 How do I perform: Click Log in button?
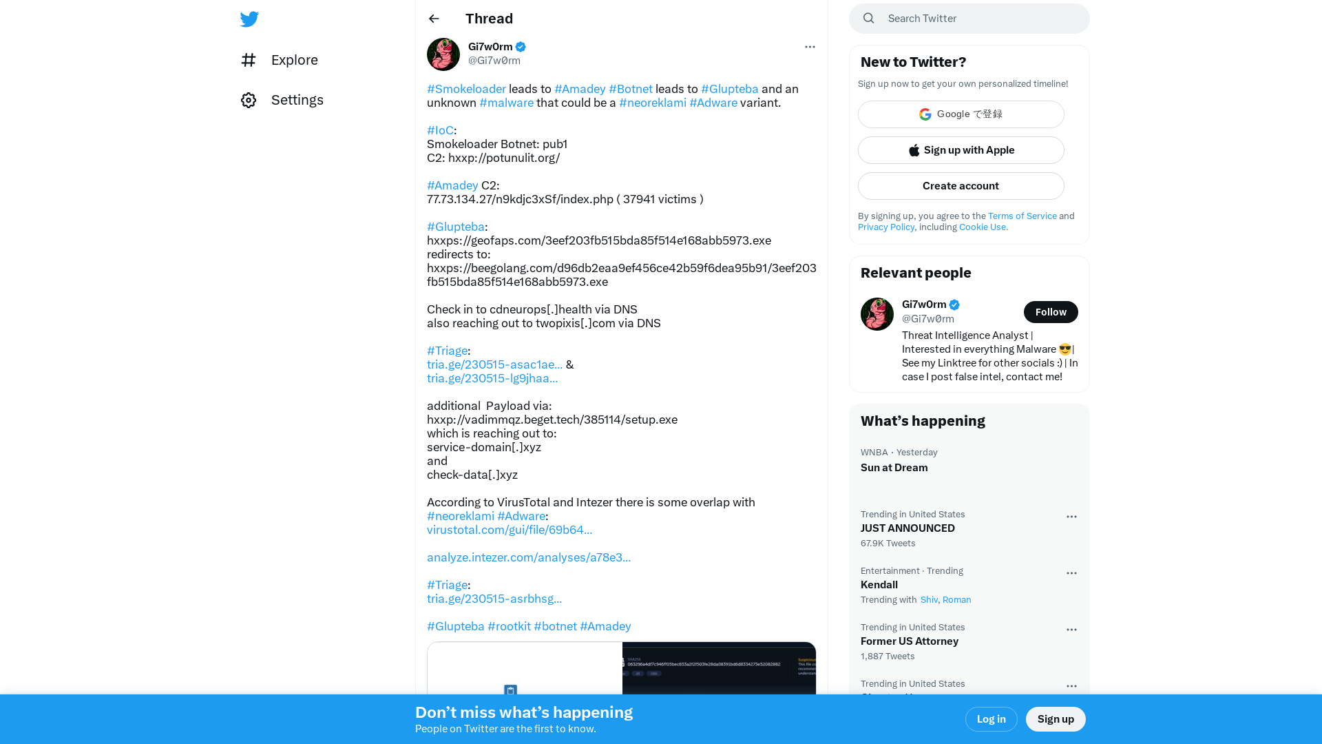tap(991, 719)
